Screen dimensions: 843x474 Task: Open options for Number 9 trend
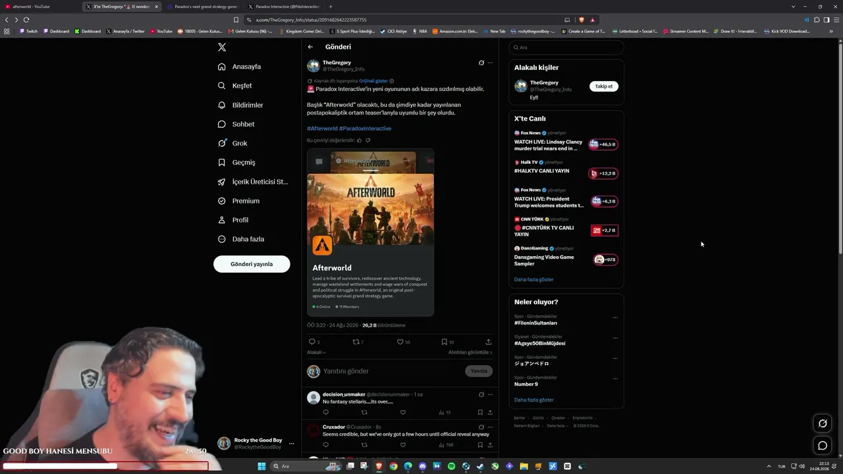615,379
